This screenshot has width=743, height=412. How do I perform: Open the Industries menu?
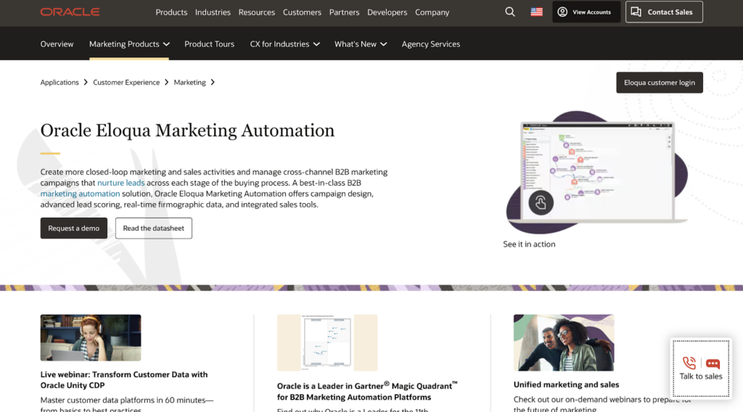pyautogui.click(x=213, y=12)
